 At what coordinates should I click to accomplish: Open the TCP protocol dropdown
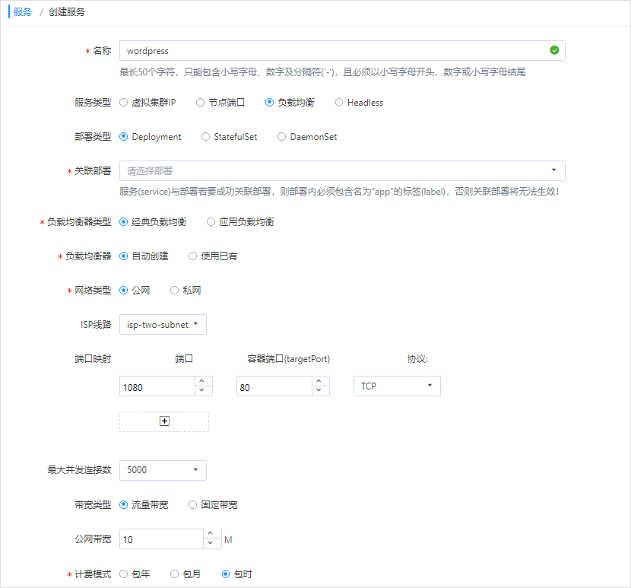[x=397, y=386]
